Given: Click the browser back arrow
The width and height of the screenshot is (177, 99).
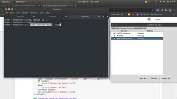Looking at the screenshot, I should tap(2, 10).
